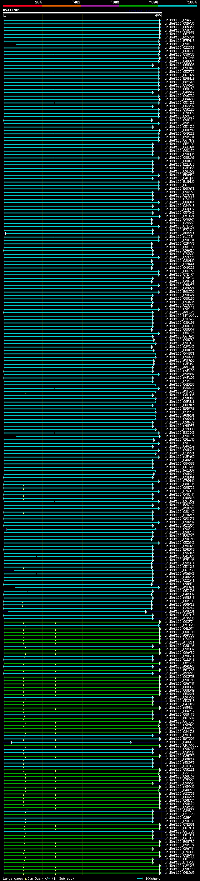Click alignment bar of UniRef100_Q6UDQ3
Viewport: 200px width, 881px height.
coord(79,65)
